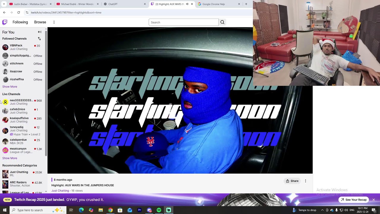Screen dimensions: 380x214
Task: Sort followed channels with sort icon
Action: (x=39, y=39)
